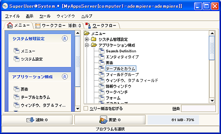Open the ヘルプ menu
Viewport: 221px width, 134px height.
click(87, 16)
